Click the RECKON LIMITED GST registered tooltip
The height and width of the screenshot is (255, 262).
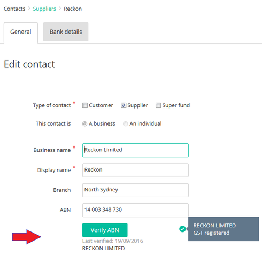pos(224,229)
